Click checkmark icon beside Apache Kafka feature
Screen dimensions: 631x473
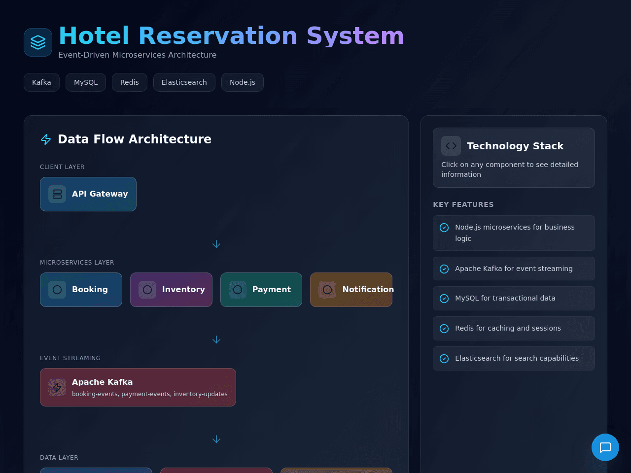(444, 269)
